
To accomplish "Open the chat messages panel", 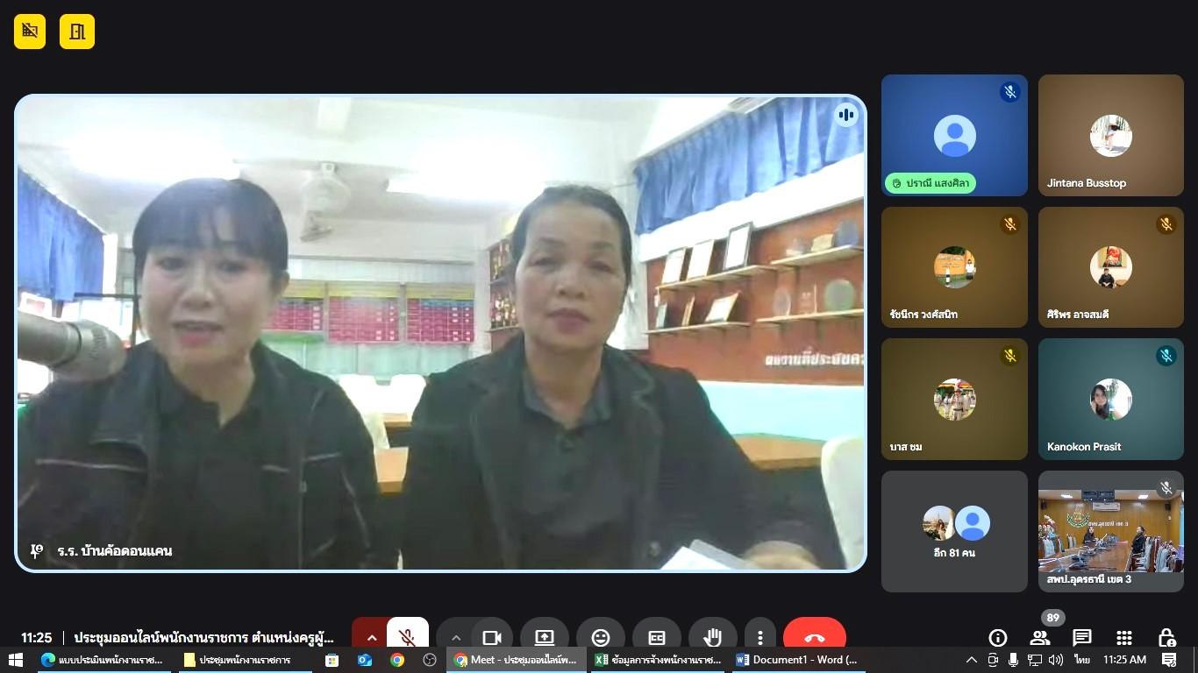I will pos(1082,637).
